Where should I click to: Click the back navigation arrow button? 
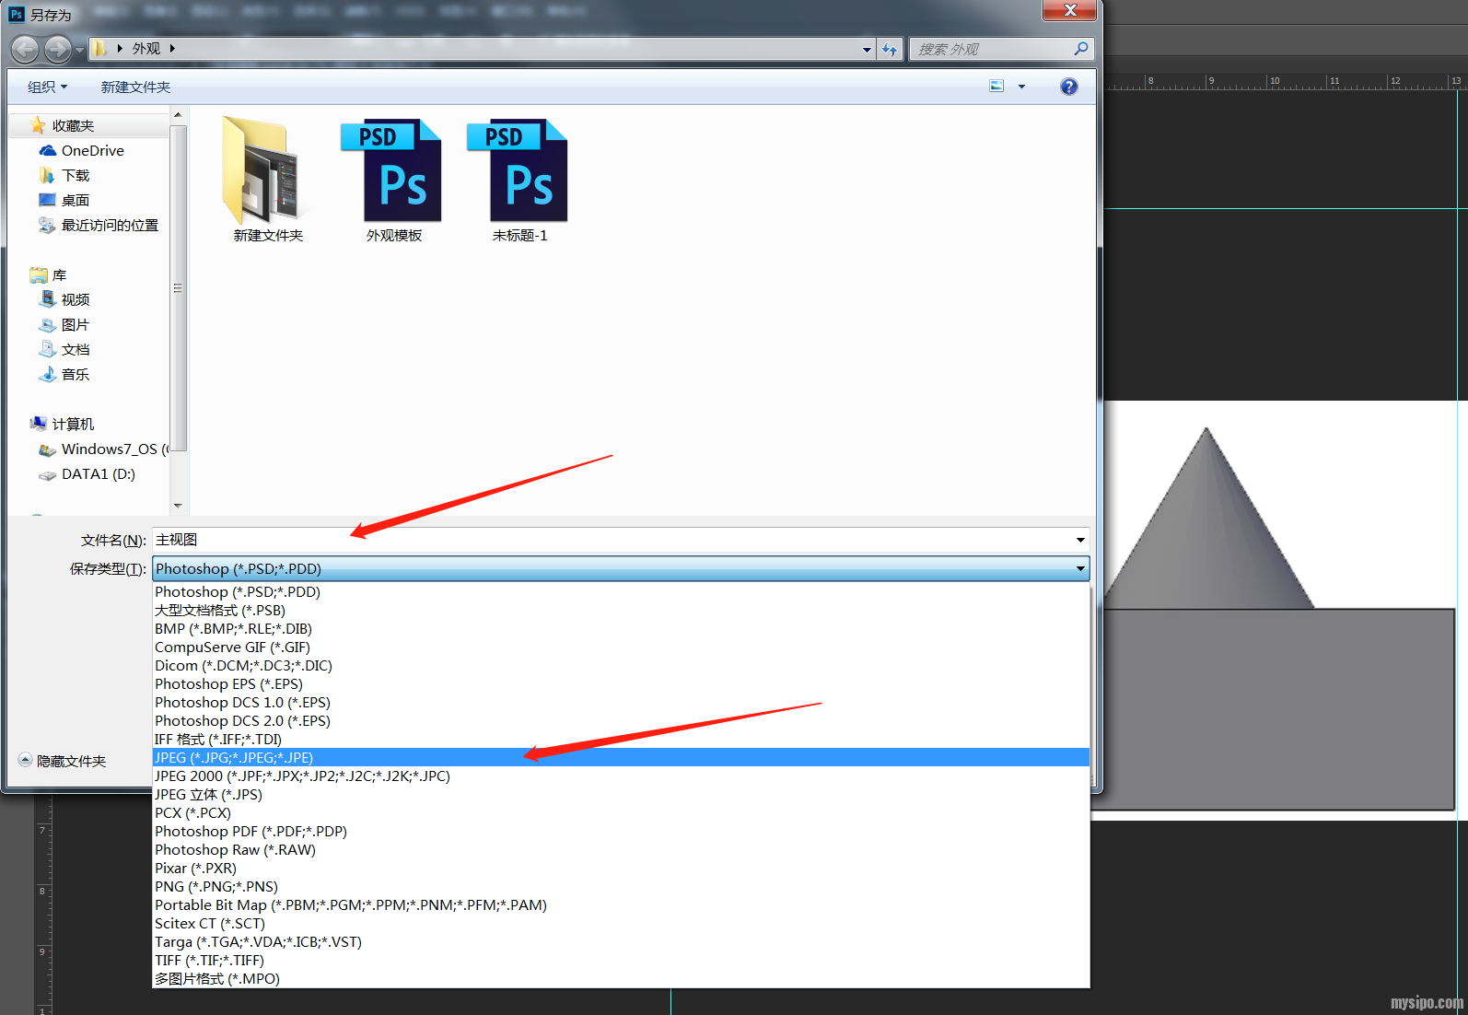point(25,49)
